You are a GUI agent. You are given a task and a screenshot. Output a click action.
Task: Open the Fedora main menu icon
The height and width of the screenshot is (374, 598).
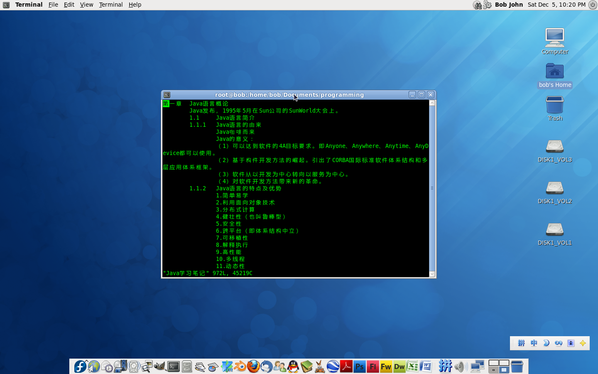click(81, 367)
